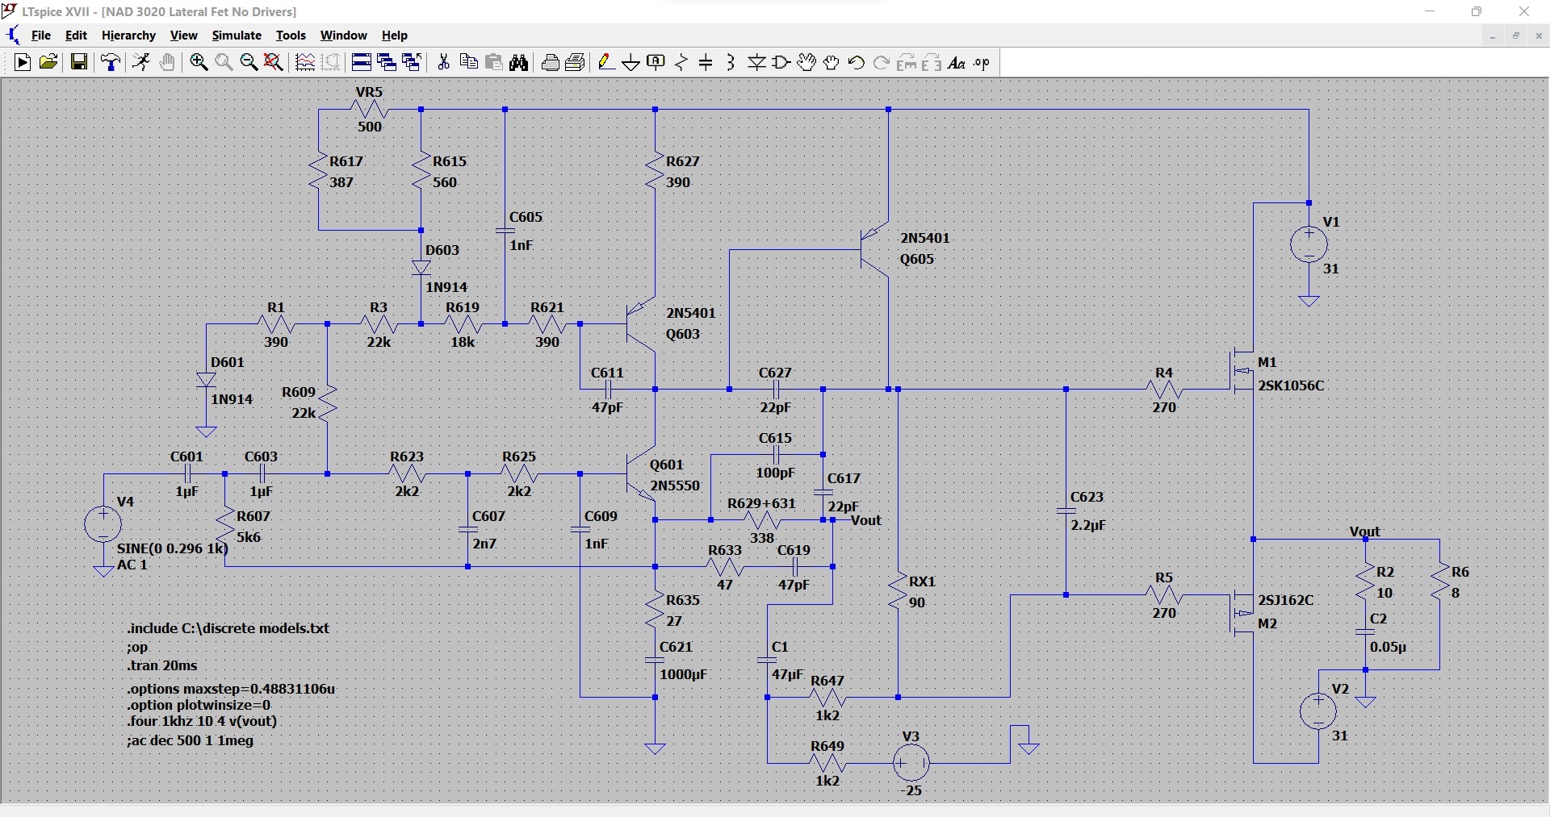Select the SPICE directive .op tool
1550x817 pixels.
point(982,63)
